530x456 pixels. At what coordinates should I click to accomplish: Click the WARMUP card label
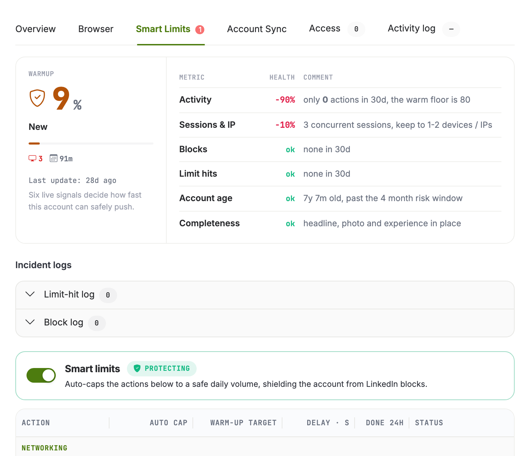(x=41, y=74)
